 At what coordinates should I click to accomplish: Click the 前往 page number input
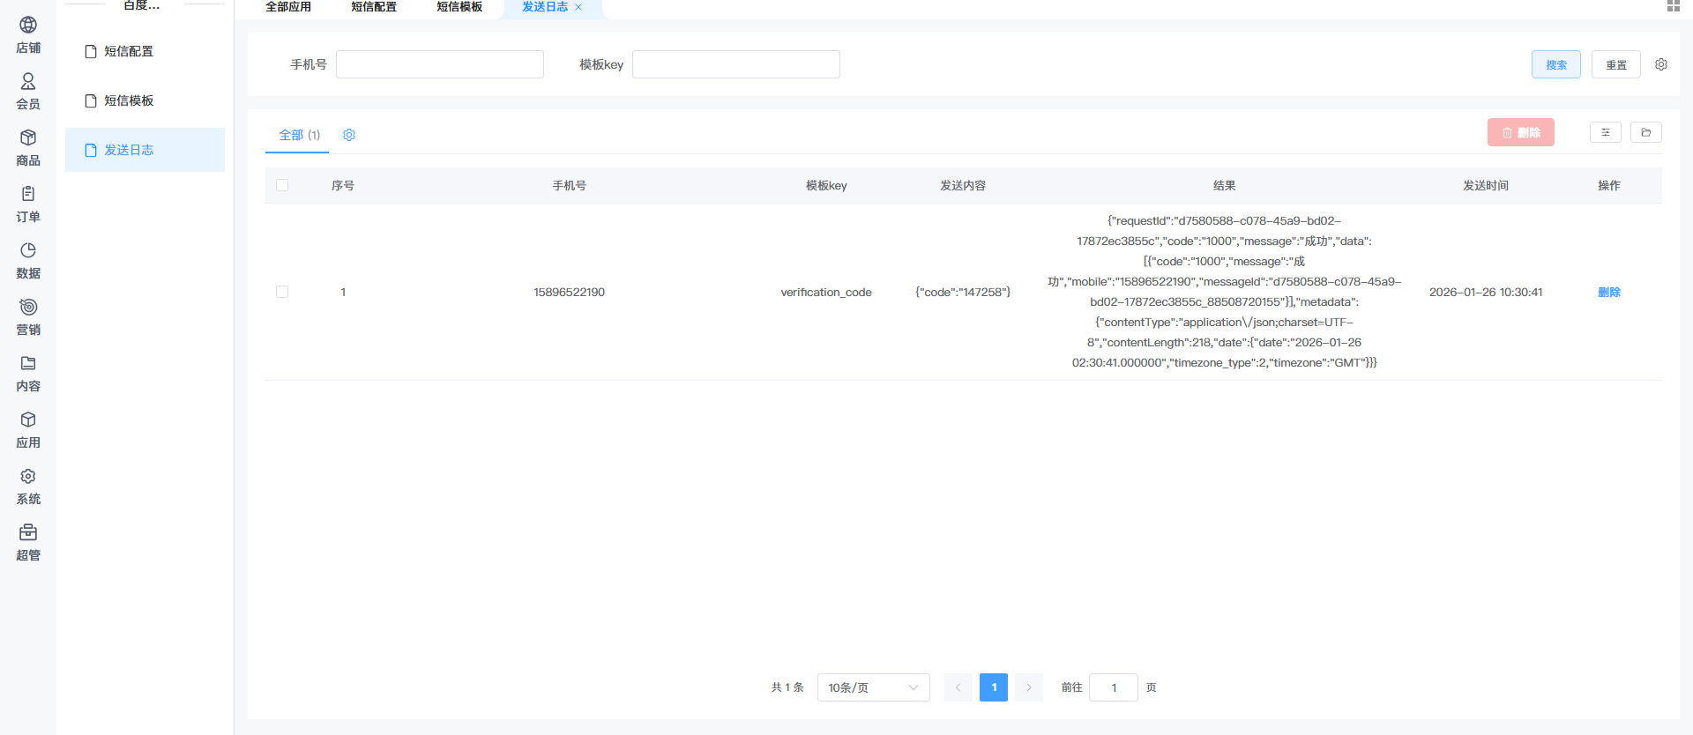(x=1114, y=687)
